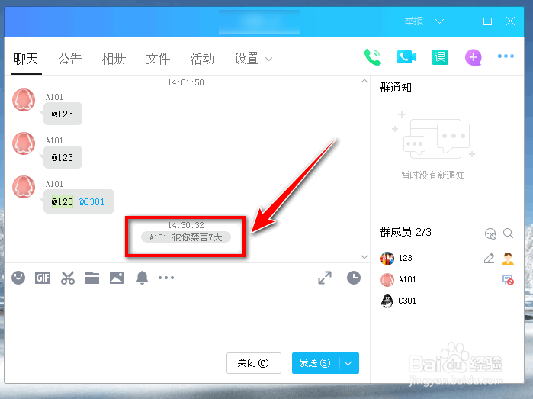Screen dimensions: 533x399
Task: Open the emoji picker
Action: click(18, 278)
